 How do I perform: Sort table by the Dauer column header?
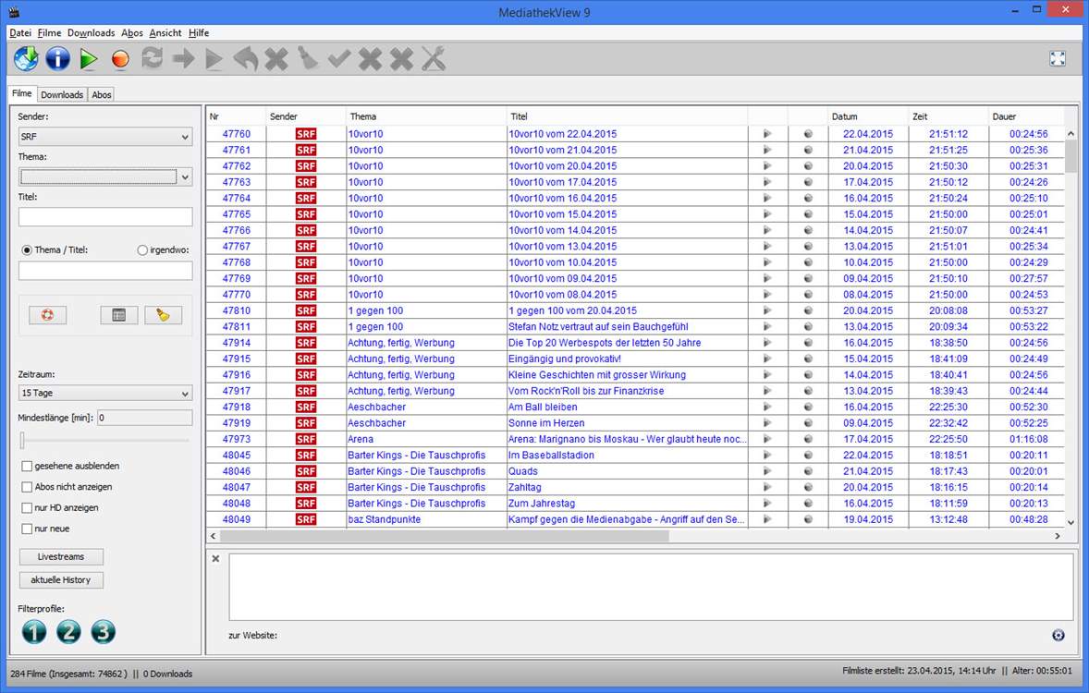click(x=1025, y=116)
